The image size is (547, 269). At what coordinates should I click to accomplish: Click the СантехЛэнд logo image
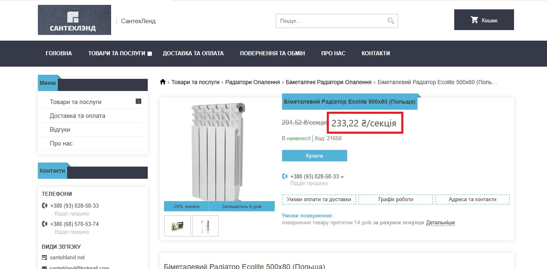pyautogui.click(x=74, y=20)
